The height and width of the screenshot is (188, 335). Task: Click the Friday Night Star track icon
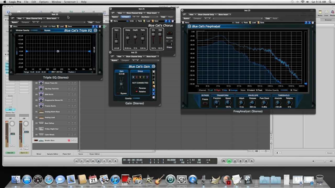pos(41,129)
